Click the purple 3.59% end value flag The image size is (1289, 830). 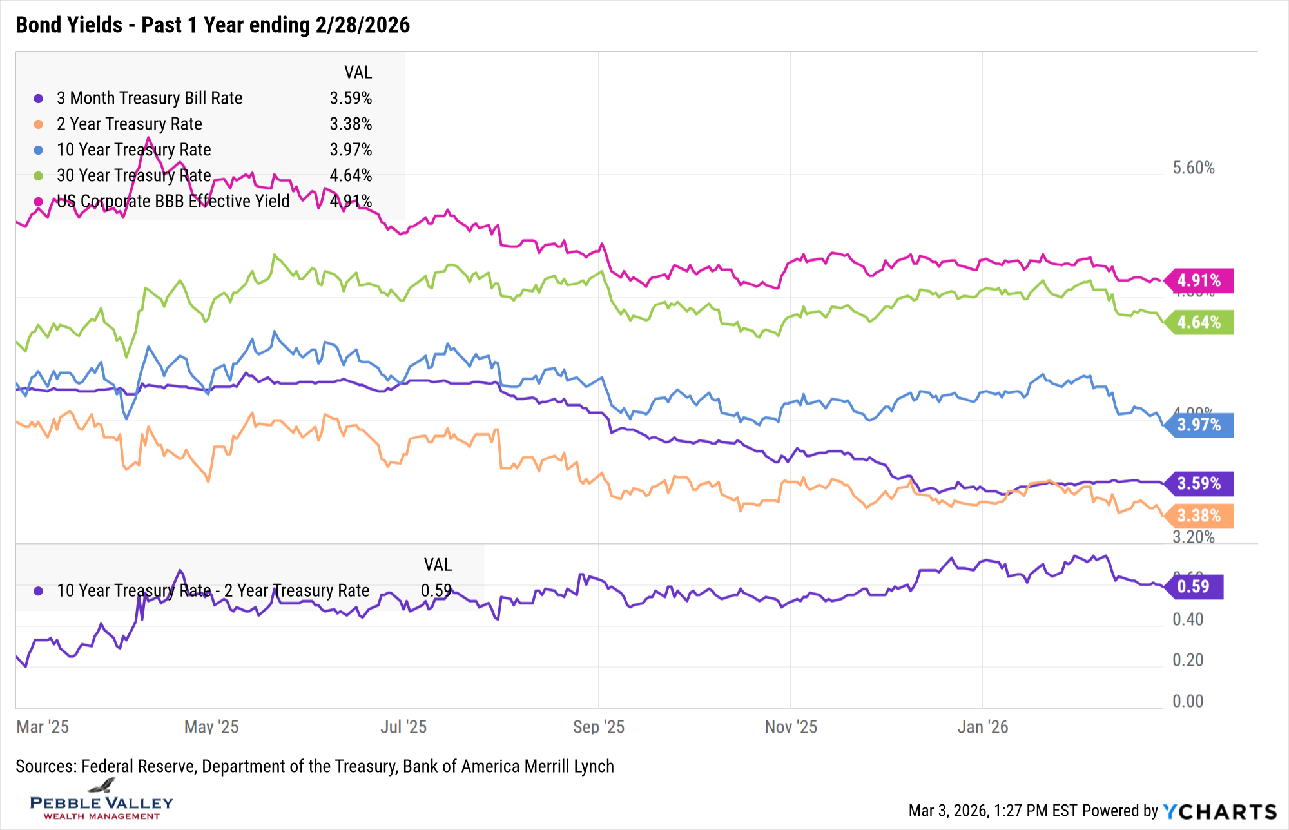1199,484
